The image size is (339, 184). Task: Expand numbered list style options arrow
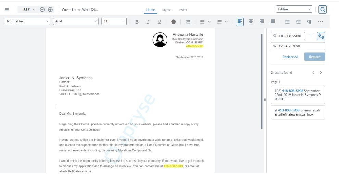click(x=226, y=22)
